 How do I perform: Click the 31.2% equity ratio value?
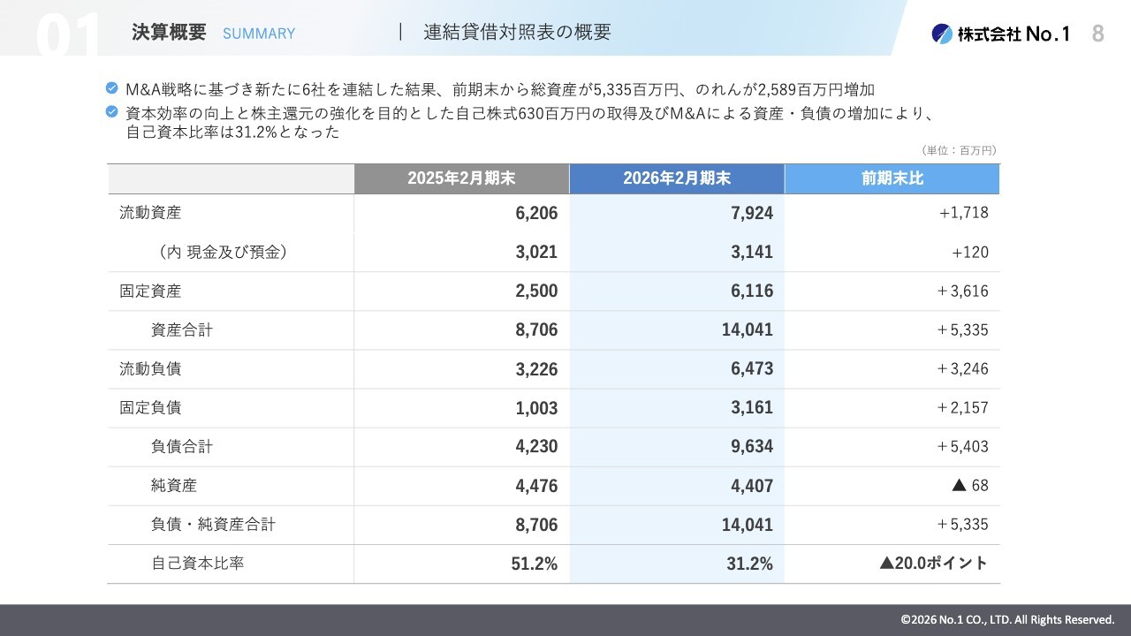tap(750, 564)
